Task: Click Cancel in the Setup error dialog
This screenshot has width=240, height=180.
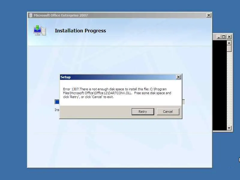Action: coord(168,112)
